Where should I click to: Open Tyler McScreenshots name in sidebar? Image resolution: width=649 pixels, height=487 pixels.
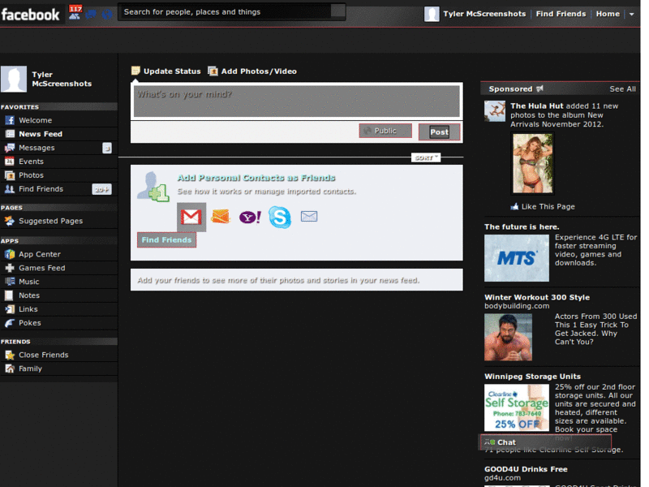62,79
